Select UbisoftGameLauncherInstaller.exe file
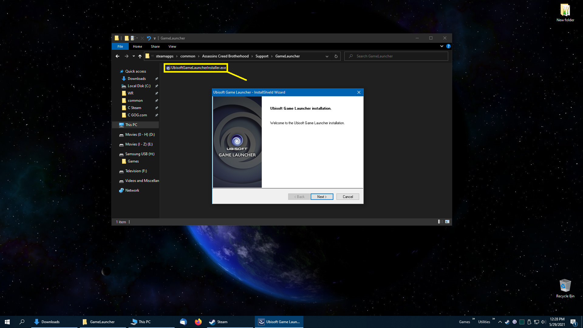This screenshot has width=583, height=328. pos(198,68)
